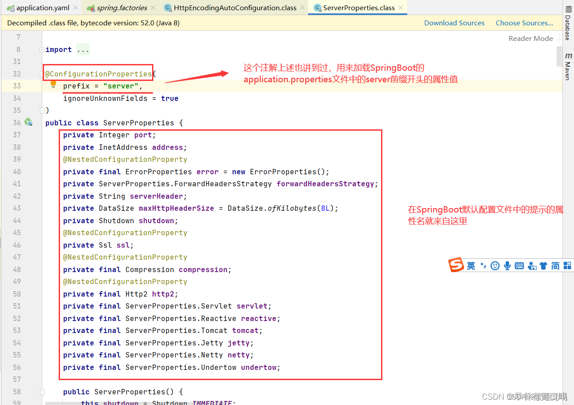Activate Sogou voice input microphone
Screen dimensions: 574x405
coord(507,265)
